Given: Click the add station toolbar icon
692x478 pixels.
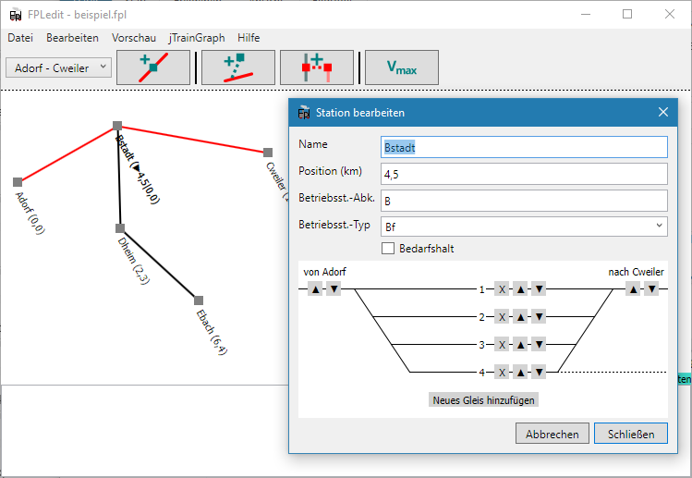Looking at the screenshot, I should click(x=153, y=67).
